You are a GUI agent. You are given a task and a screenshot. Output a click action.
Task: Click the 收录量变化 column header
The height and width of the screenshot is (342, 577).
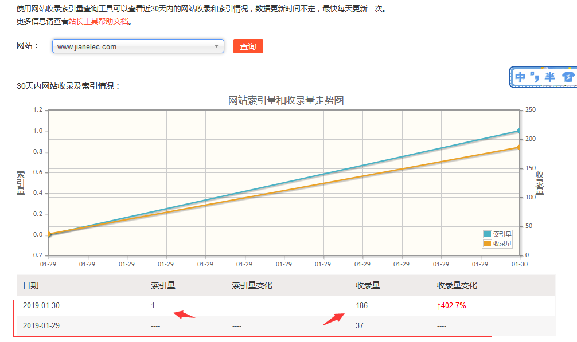tap(457, 285)
